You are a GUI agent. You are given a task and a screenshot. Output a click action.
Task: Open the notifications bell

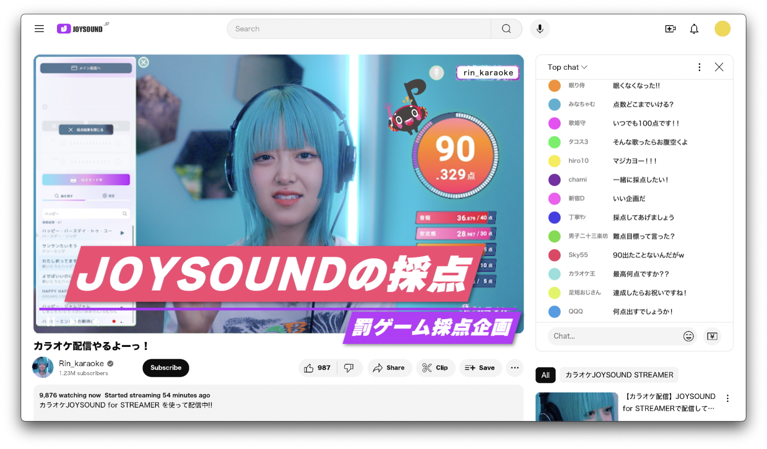tap(694, 29)
